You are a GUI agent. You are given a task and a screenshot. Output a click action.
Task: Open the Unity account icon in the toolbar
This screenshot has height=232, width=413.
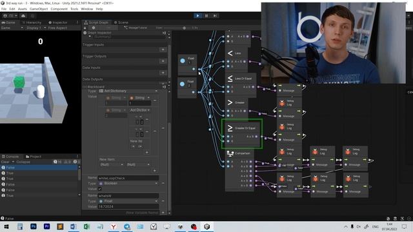tap(5, 15)
